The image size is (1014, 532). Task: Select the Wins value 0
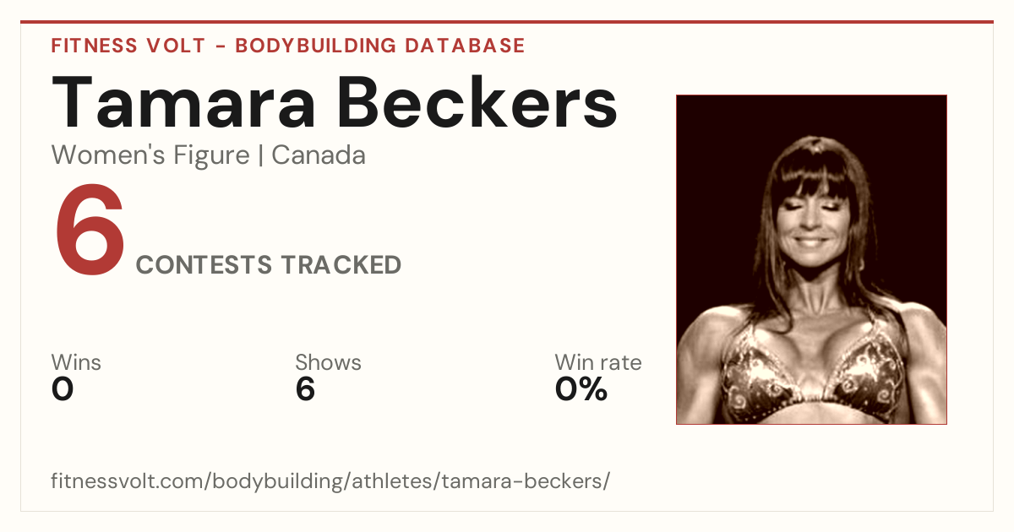[x=63, y=389]
